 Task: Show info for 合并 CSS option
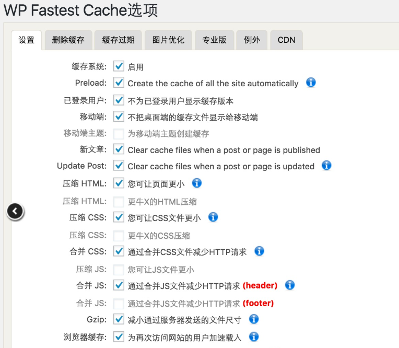pyautogui.click(x=260, y=251)
